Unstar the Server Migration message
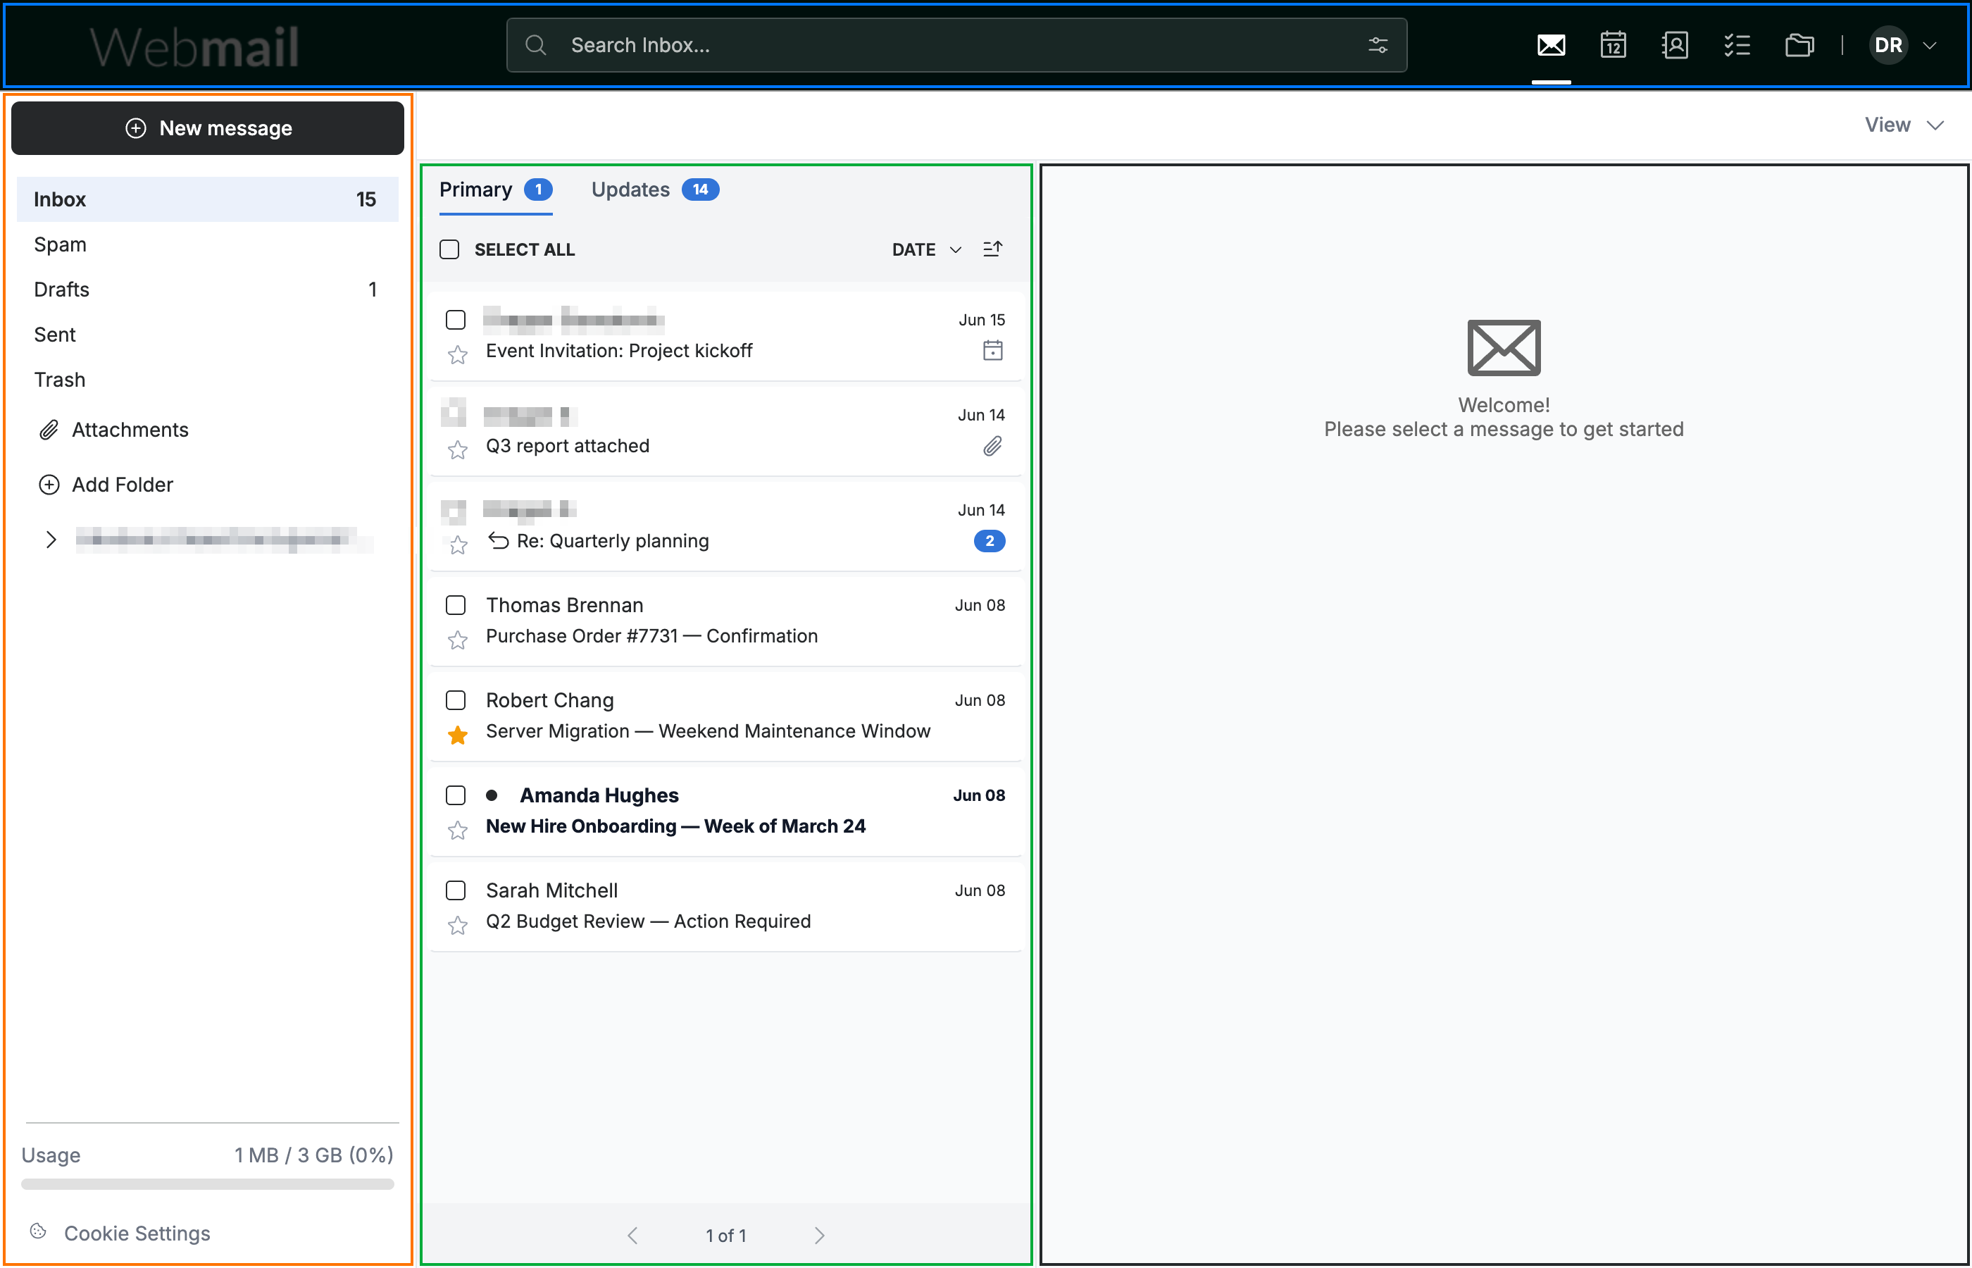1972x1268 pixels. point(458,735)
